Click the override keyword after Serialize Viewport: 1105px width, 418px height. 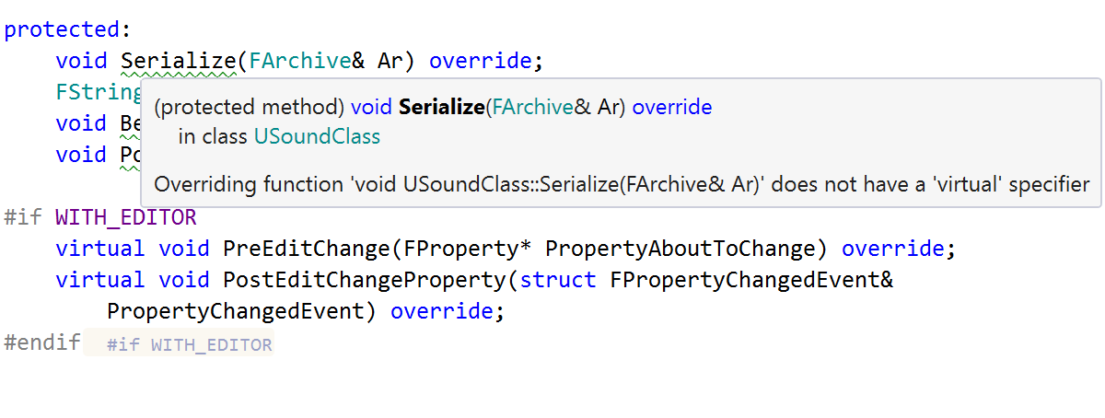(x=481, y=62)
